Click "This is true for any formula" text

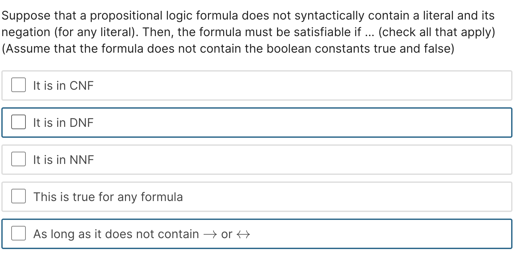click(x=108, y=196)
